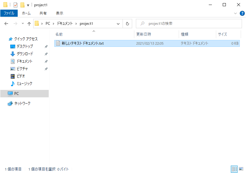Viewport: 246px width, 173px height.
Task: Switch to the 表示 ribbon tab
Action: (x=60, y=13)
